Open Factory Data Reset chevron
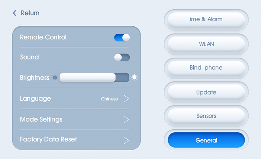 [126, 140]
